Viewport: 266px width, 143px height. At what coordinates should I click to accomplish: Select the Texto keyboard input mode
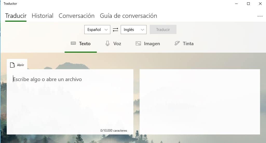[81, 44]
